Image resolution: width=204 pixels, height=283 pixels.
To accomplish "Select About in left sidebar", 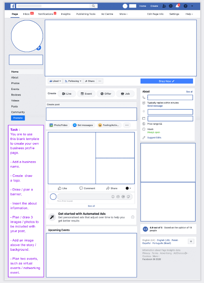I will (15, 77).
